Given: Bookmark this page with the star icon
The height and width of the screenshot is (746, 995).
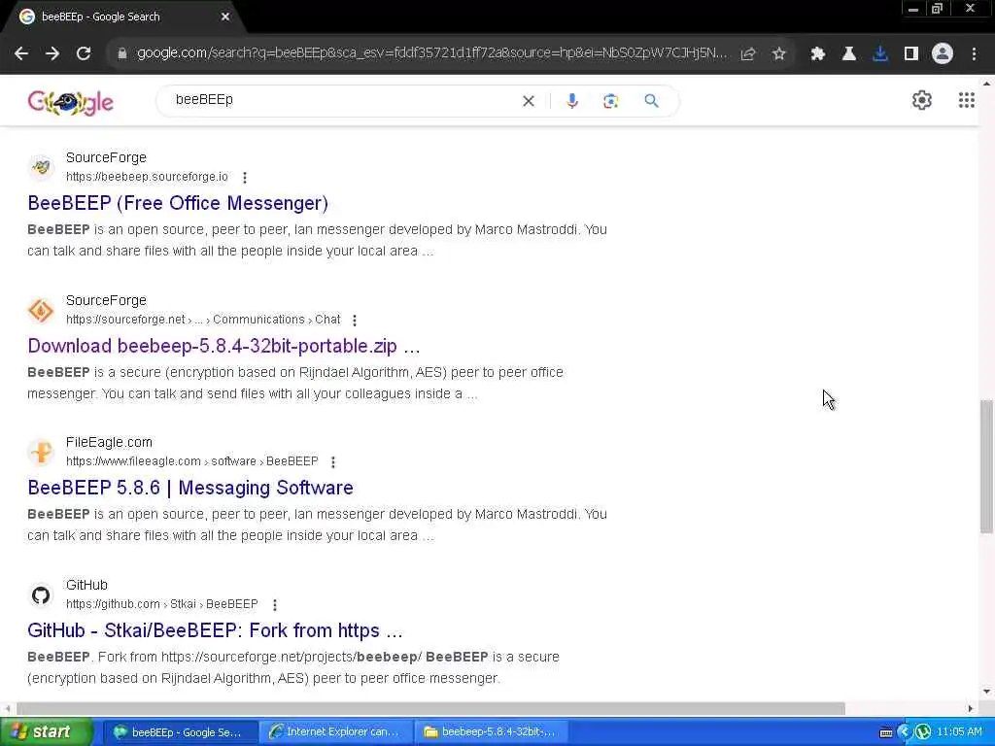Looking at the screenshot, I should pyautogui.click(x=779, y=54).
